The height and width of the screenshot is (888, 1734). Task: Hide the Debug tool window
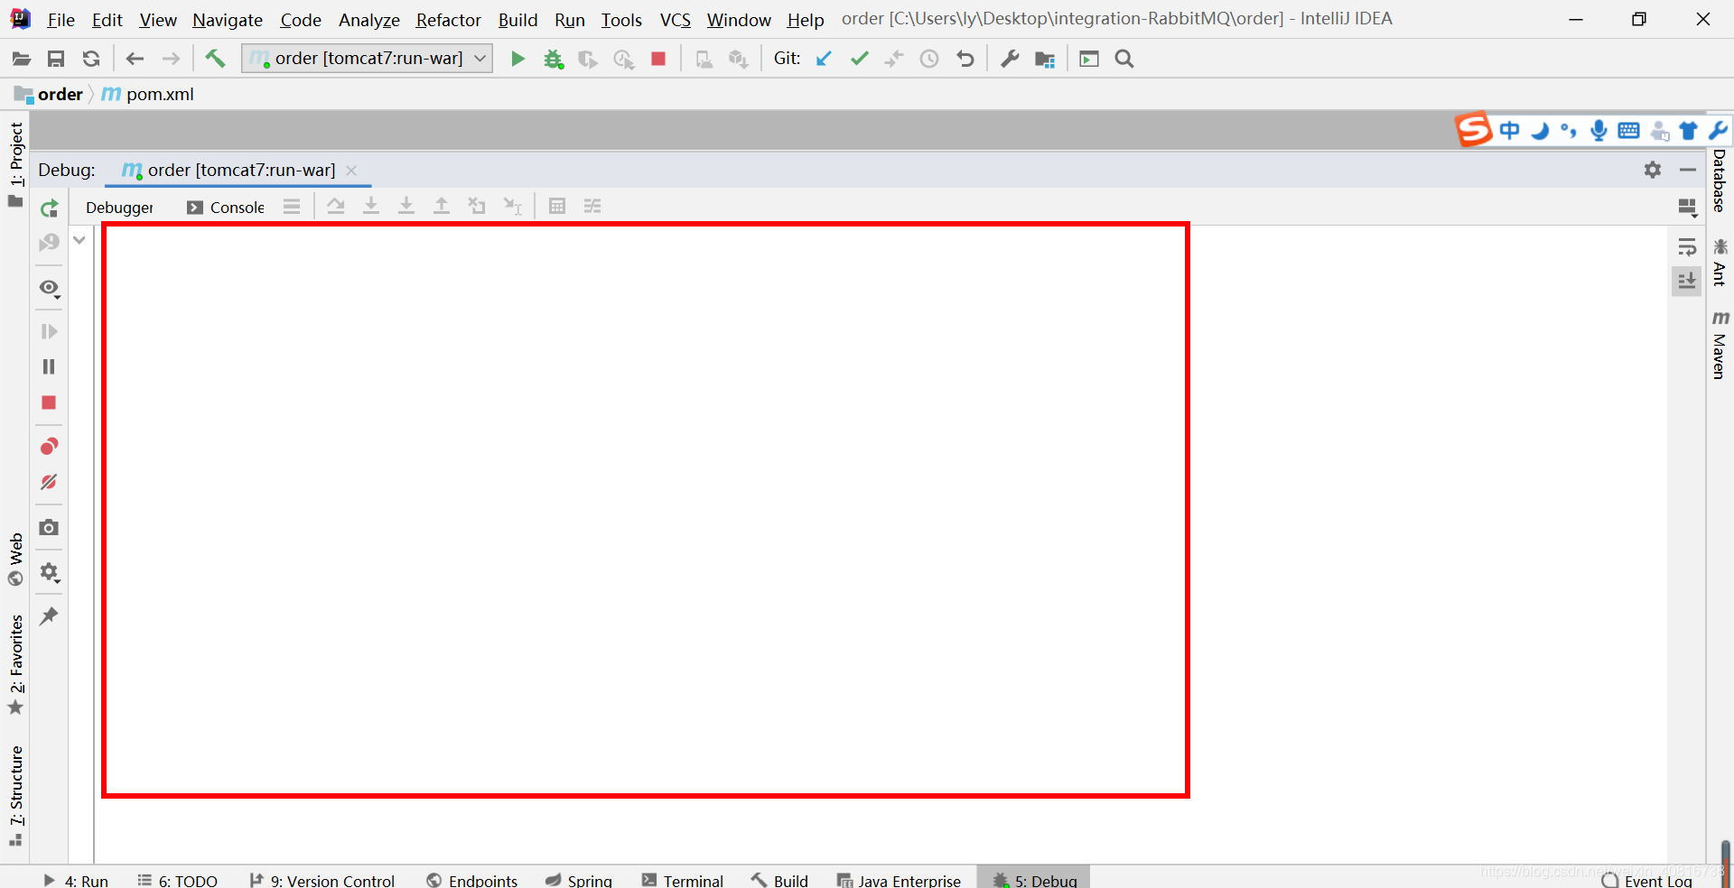pyautogui.click(x=1688, y=170)
